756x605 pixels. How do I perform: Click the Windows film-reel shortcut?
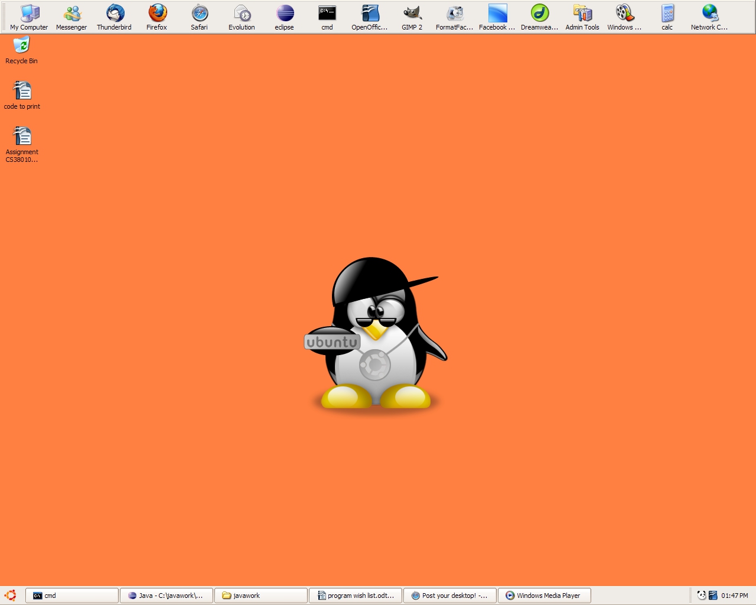pyautogui.click(x=625, y=17)
